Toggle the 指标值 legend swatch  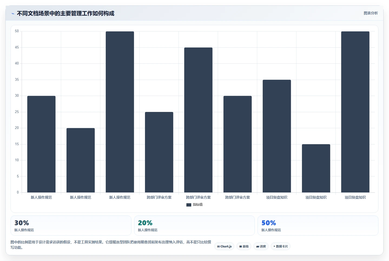coord(189,205)
